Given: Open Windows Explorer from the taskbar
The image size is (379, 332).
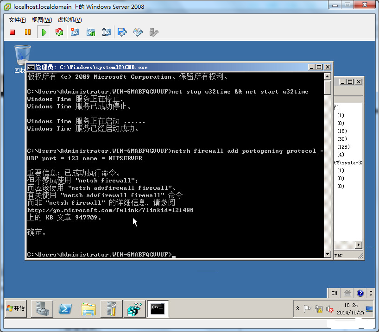Looking at the screenshot, I should tap(88, 309).
